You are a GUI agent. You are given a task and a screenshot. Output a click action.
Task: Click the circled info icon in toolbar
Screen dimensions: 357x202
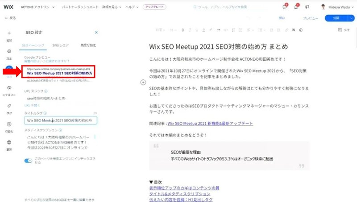coord(301,30)
